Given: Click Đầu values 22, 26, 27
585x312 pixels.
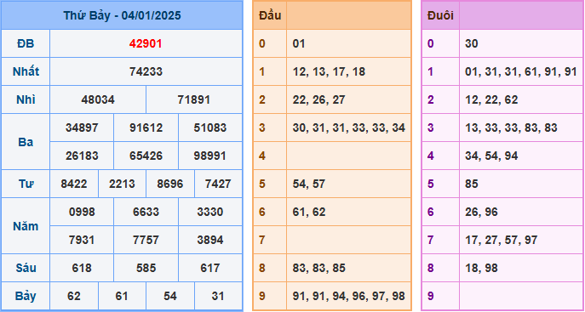Looking at the screenshot, I should pyautogui.click(x=319, y=99).
